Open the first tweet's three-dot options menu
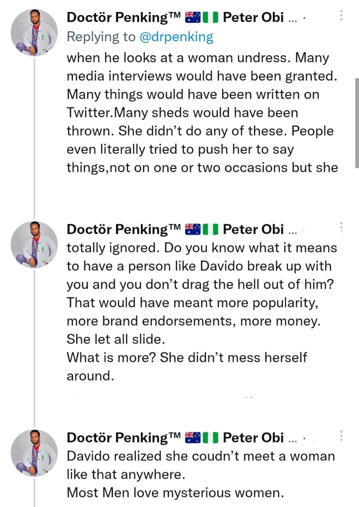359x507 pixels. click(341, 15)
